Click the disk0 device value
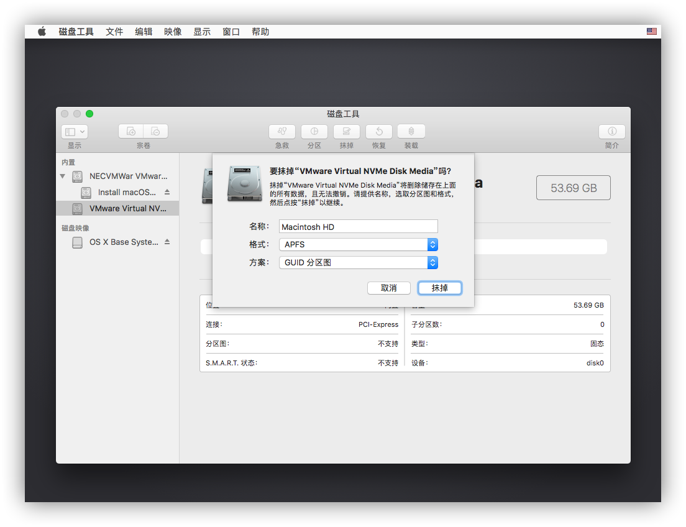 coord(595,363)
